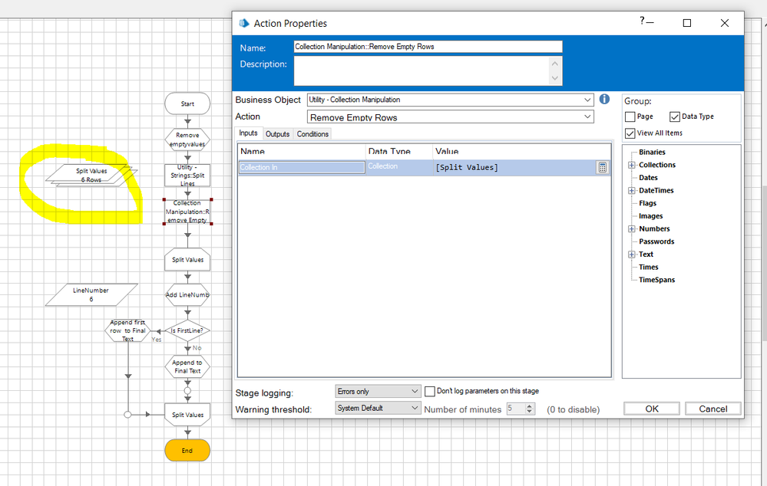Enable the Page group checkbox
This screenshot has height=486, width=767.
(x=630, y=117)
